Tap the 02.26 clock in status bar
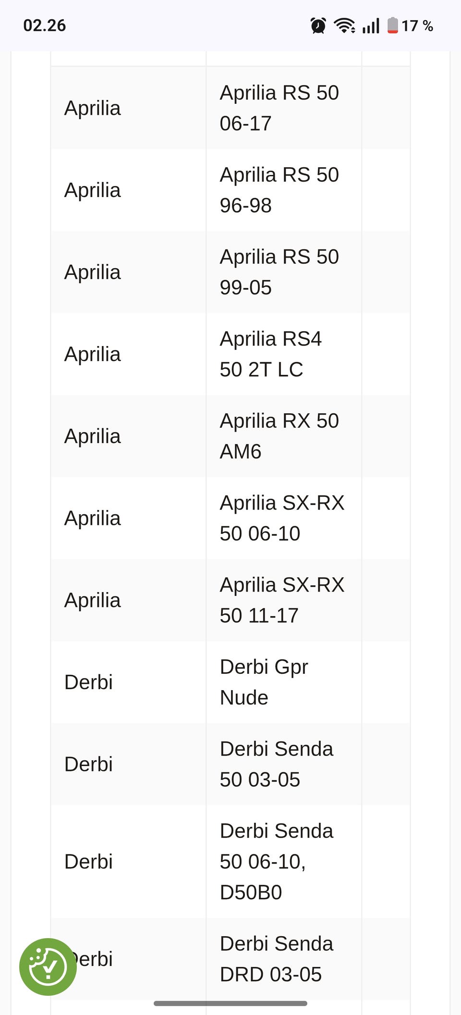This screenshot has width=461, height=1015. click(45, 25)
